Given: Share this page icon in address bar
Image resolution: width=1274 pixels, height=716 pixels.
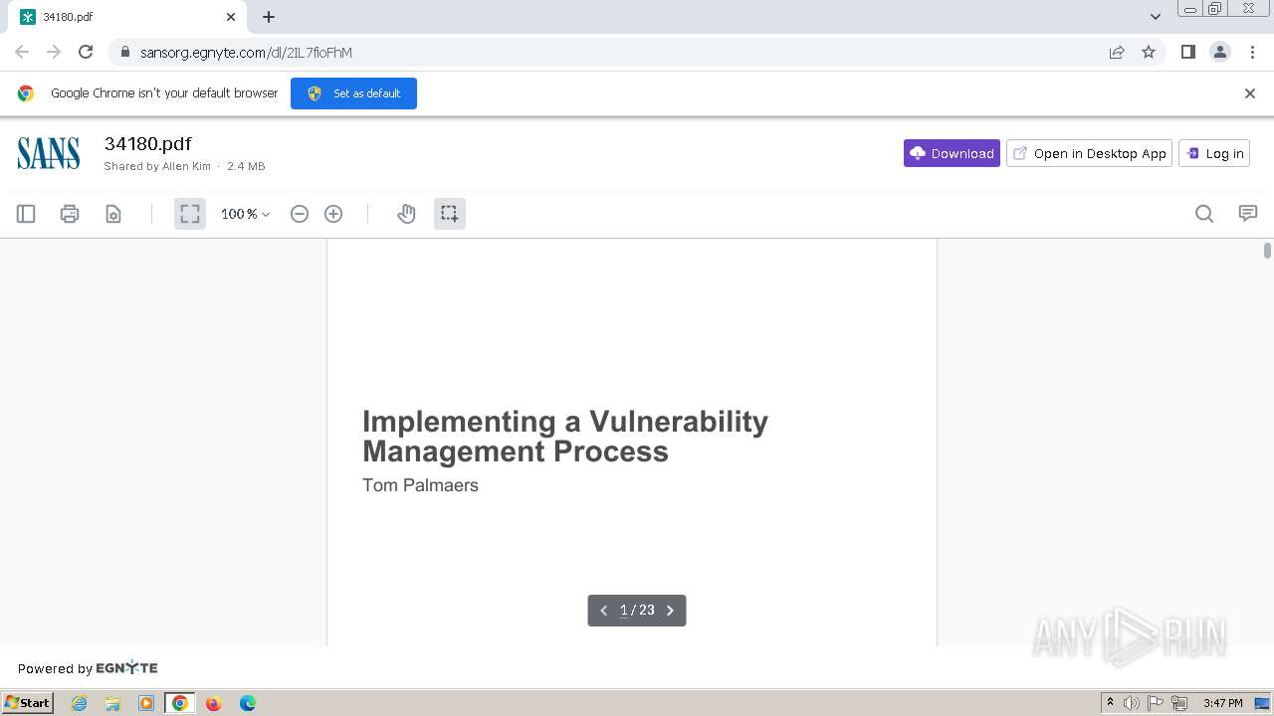Looking at the screenshot, I should (1117, 52).
